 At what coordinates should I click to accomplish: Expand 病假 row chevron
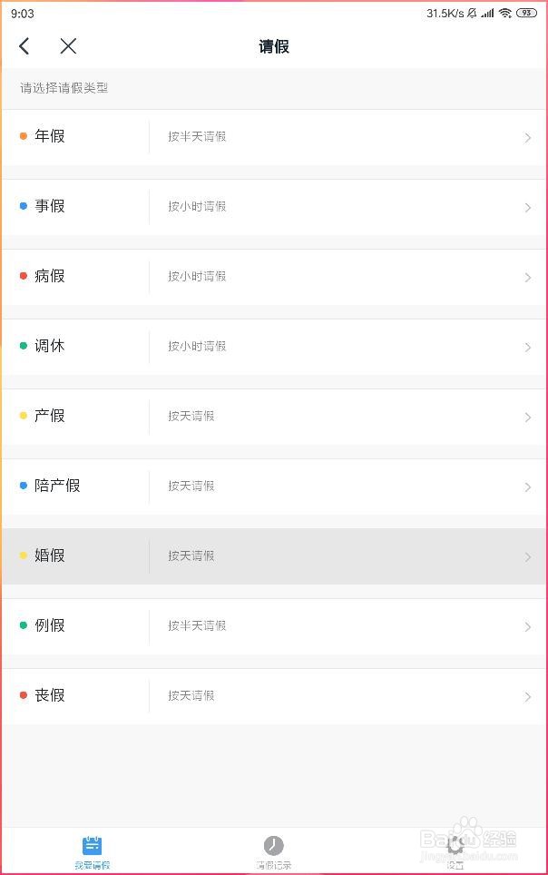(527, 278)
